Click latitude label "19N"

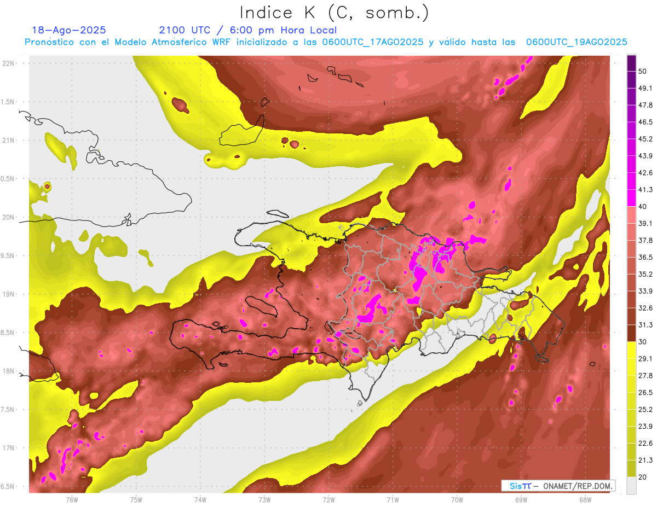[x=9, y=294]
